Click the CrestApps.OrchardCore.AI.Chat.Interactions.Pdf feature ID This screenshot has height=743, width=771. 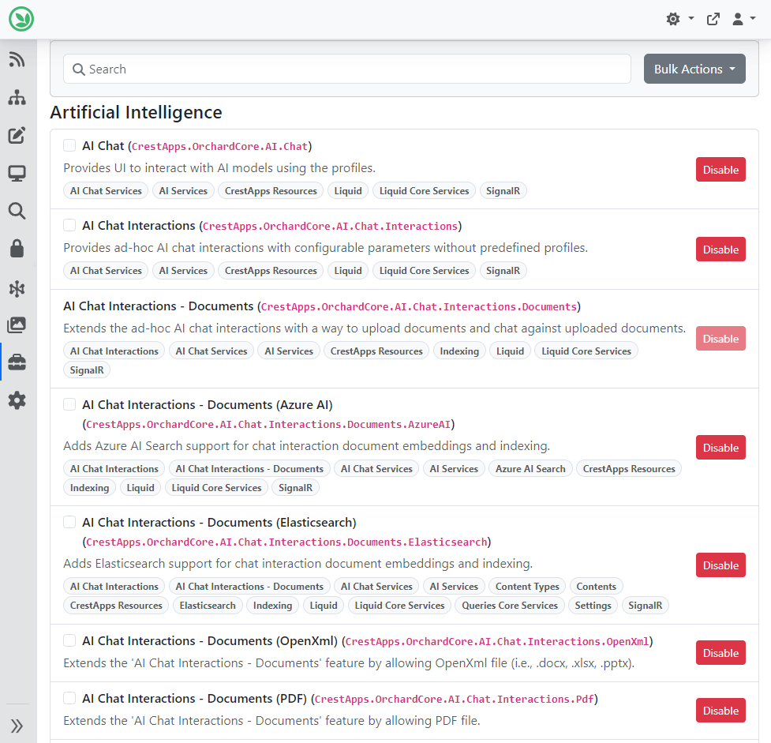click(x=455, y=700)
